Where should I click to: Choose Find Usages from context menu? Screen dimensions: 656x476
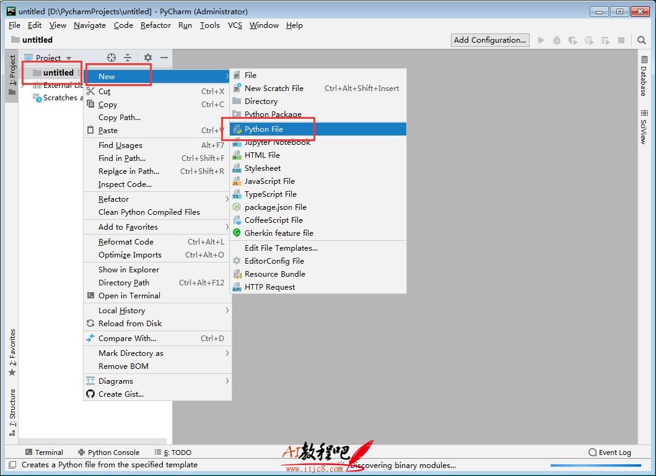[157, 145]
